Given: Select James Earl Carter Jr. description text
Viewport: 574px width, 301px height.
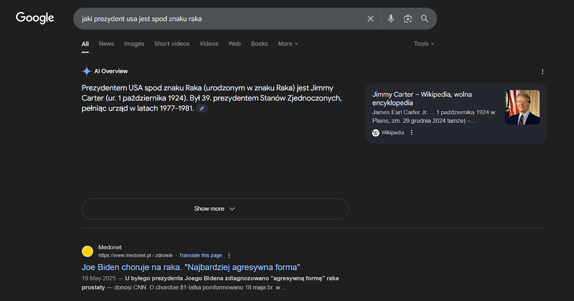Looking at the screenshot, I should tap(434, 116).
